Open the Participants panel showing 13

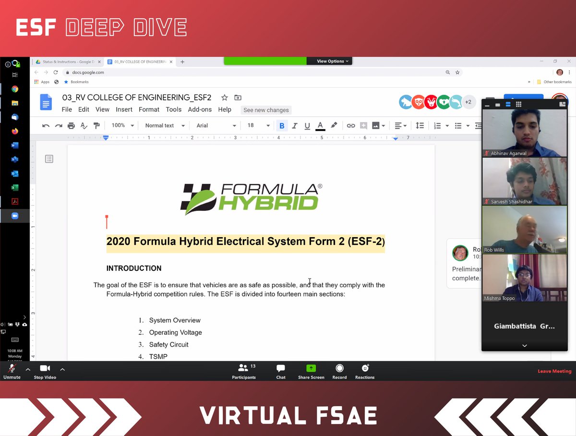click(244, 371)
